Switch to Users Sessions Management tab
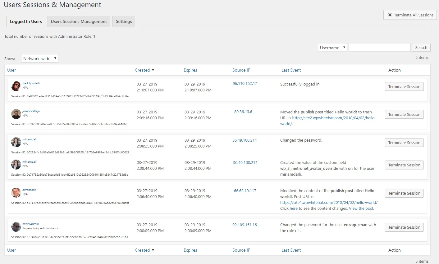The width and height of the screenshot is (439, 264). 79,21
